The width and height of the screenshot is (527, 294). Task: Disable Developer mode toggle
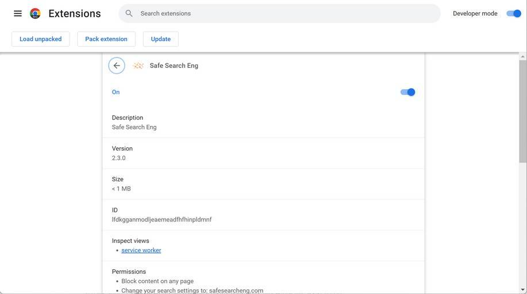513,13
